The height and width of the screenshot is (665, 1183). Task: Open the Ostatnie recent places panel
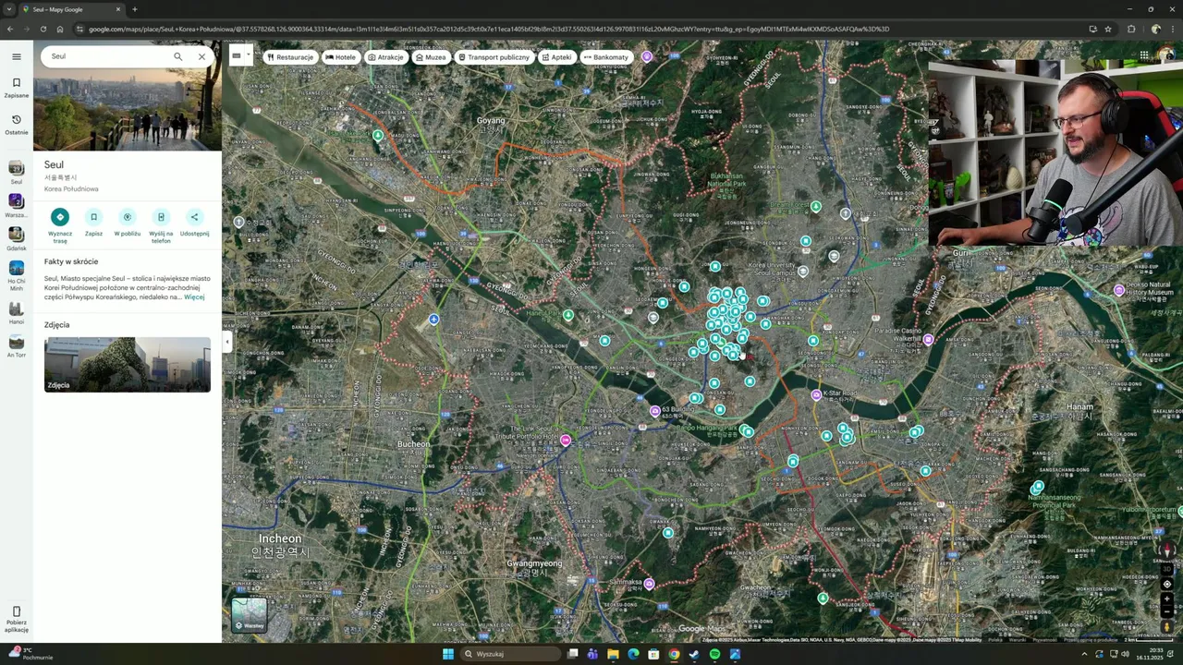point(16,125)
